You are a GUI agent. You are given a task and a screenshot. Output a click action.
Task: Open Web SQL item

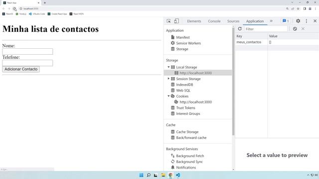pos(180,90)
